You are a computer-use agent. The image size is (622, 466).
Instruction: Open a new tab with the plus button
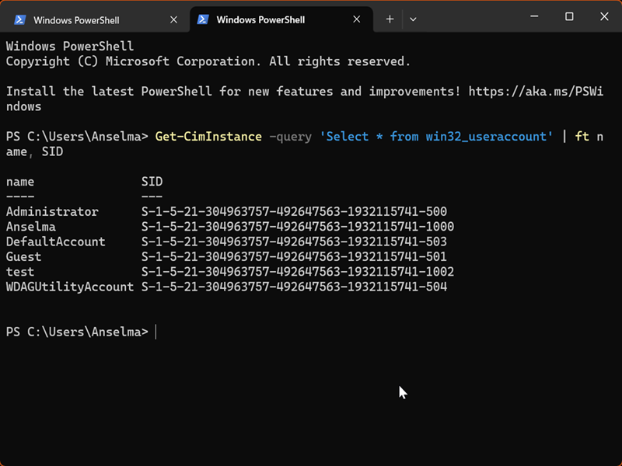click(390, 19)
